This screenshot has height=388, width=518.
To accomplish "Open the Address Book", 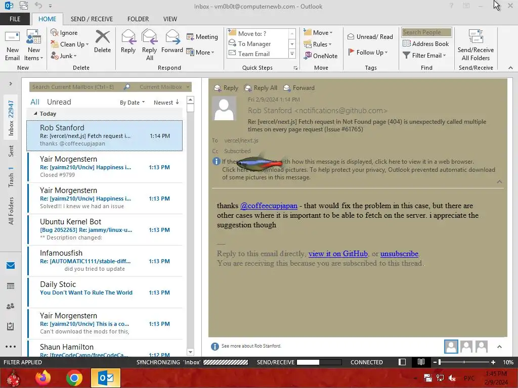I will 426,43.
